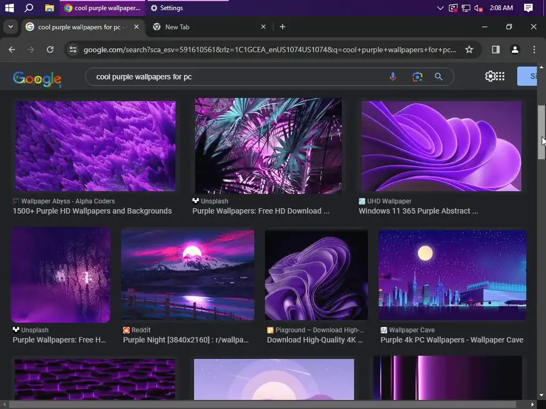Open Purple Wallpapers: Free HD Download link
Image resolution: width=546 pixels, height=409 pixels.
coord(261,211)
